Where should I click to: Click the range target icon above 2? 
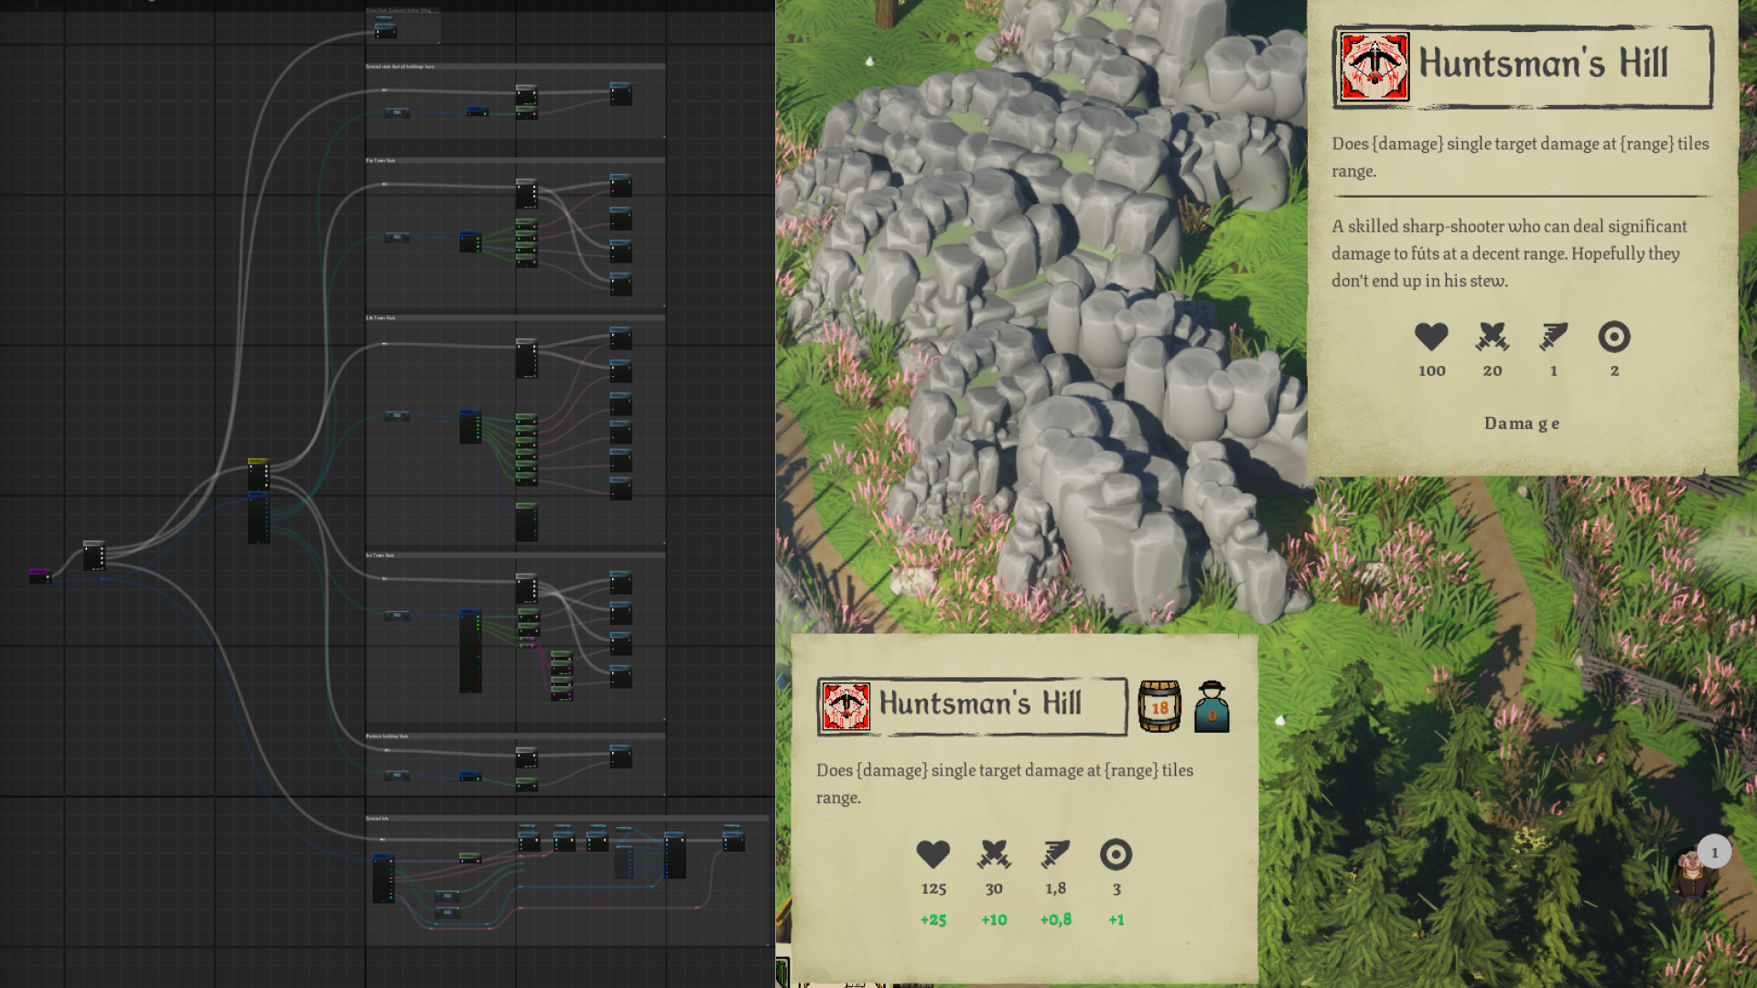tap(1614, 337)
